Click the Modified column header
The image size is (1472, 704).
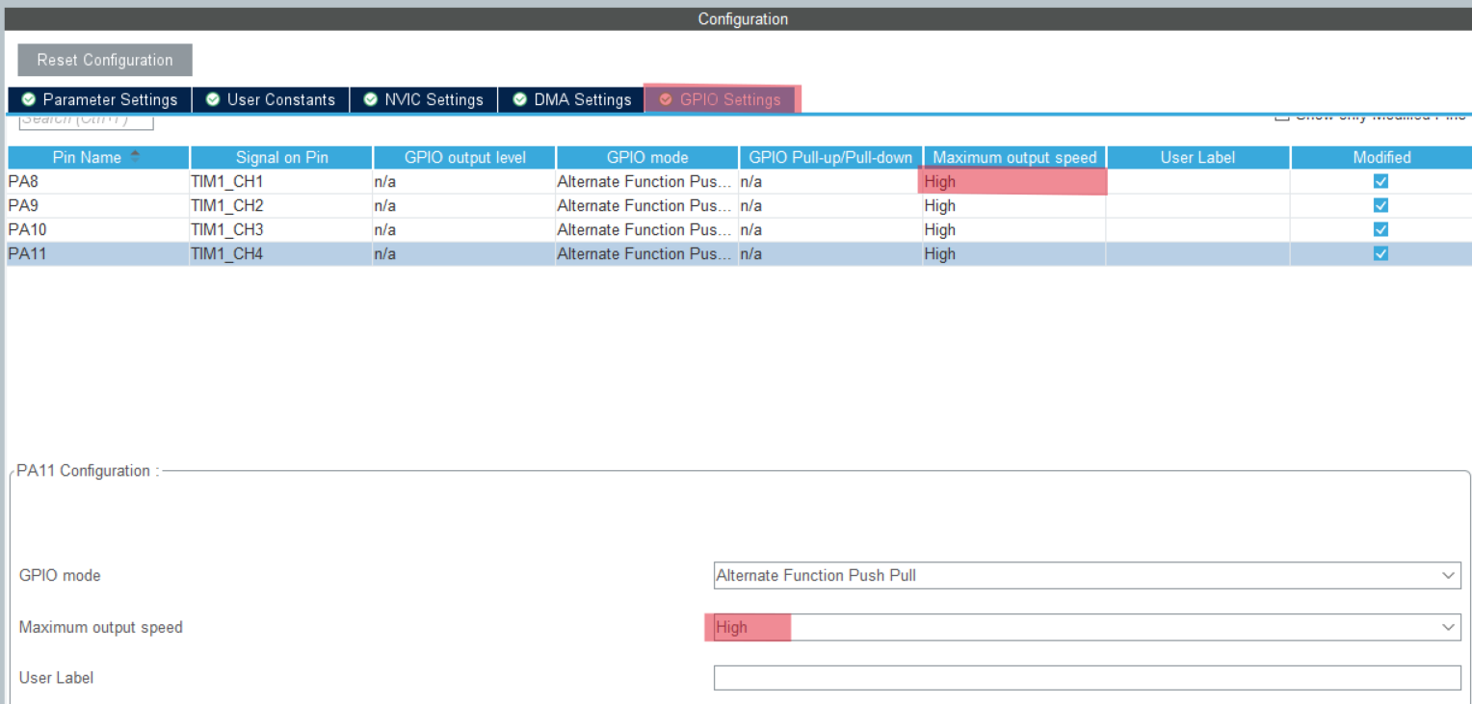click(1381, 157)
